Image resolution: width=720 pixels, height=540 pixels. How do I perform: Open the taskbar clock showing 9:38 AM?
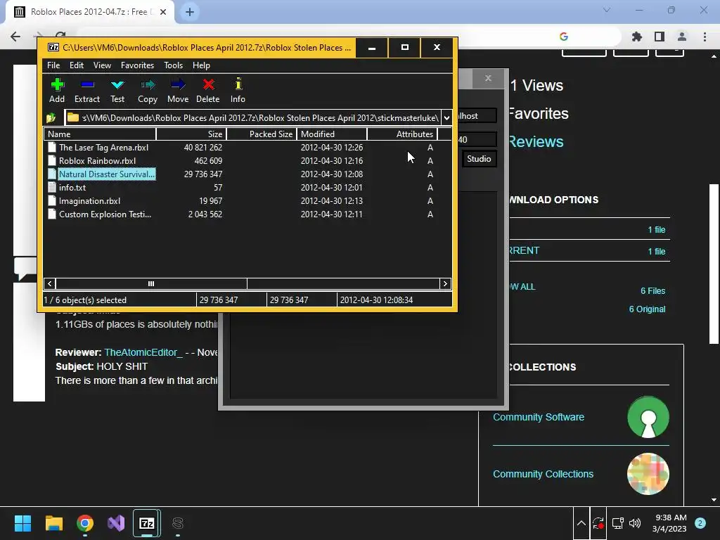pyautogui.click(x=669, y=523)
